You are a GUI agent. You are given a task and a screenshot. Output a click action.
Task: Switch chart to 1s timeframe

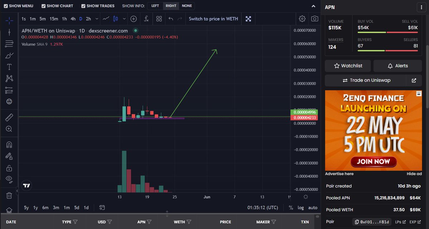click(x=24, y=19)
